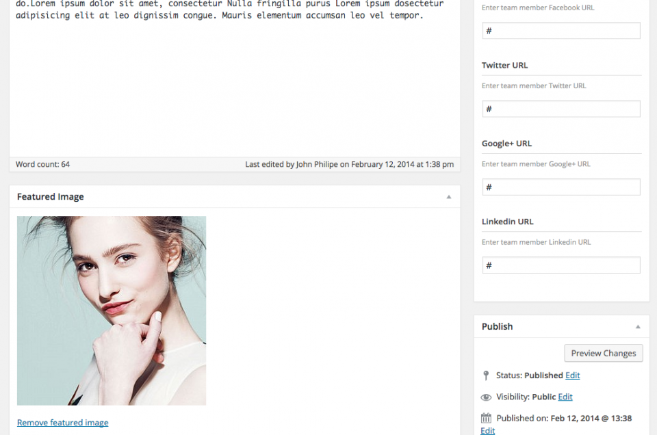Click the Facebook URL input field

561,31
